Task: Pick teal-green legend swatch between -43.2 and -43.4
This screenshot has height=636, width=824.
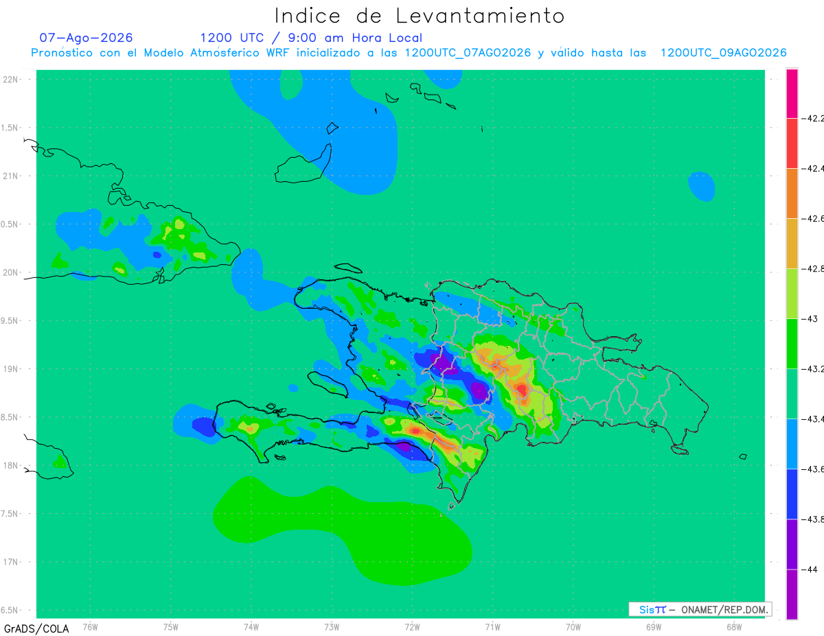Action: [x=792, y=394]
